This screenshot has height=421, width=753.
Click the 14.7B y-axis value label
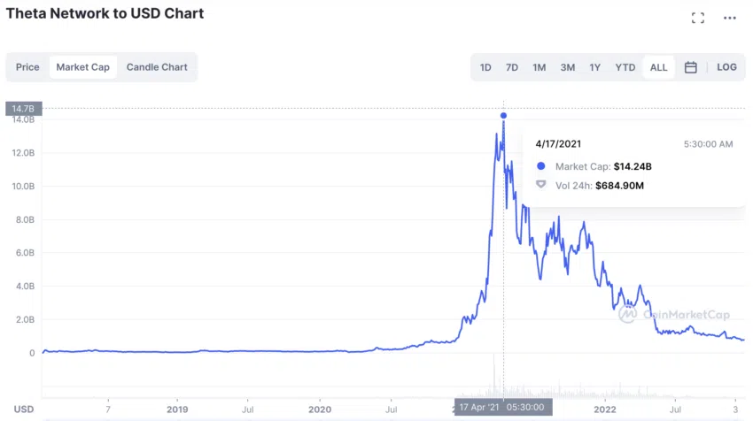click(24, 109)
